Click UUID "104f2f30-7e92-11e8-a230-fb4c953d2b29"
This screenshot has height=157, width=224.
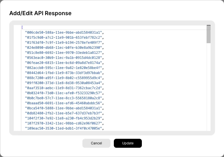tap(63, 118)
